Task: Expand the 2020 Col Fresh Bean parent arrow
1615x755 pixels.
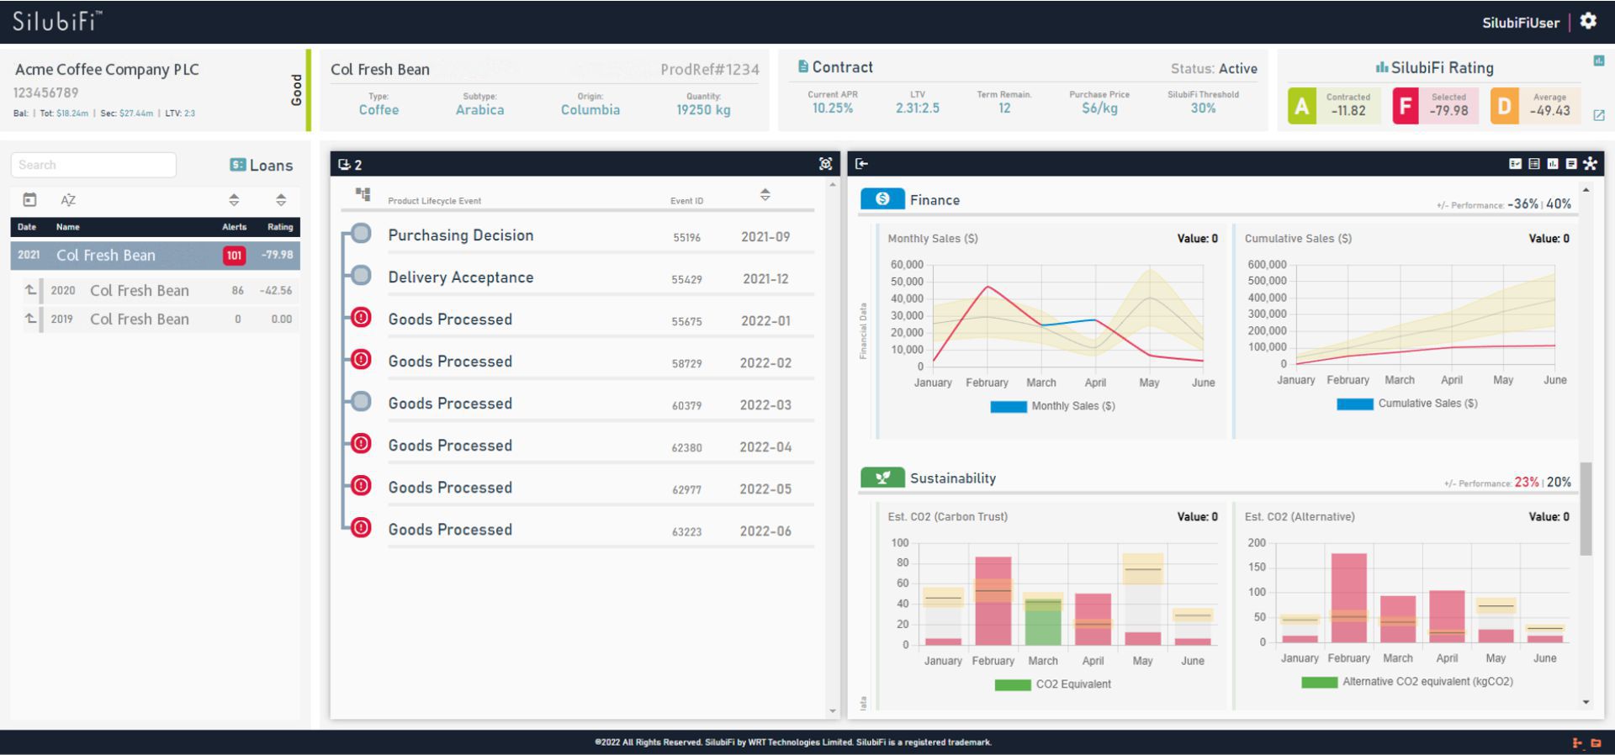Action: (30, 290)
